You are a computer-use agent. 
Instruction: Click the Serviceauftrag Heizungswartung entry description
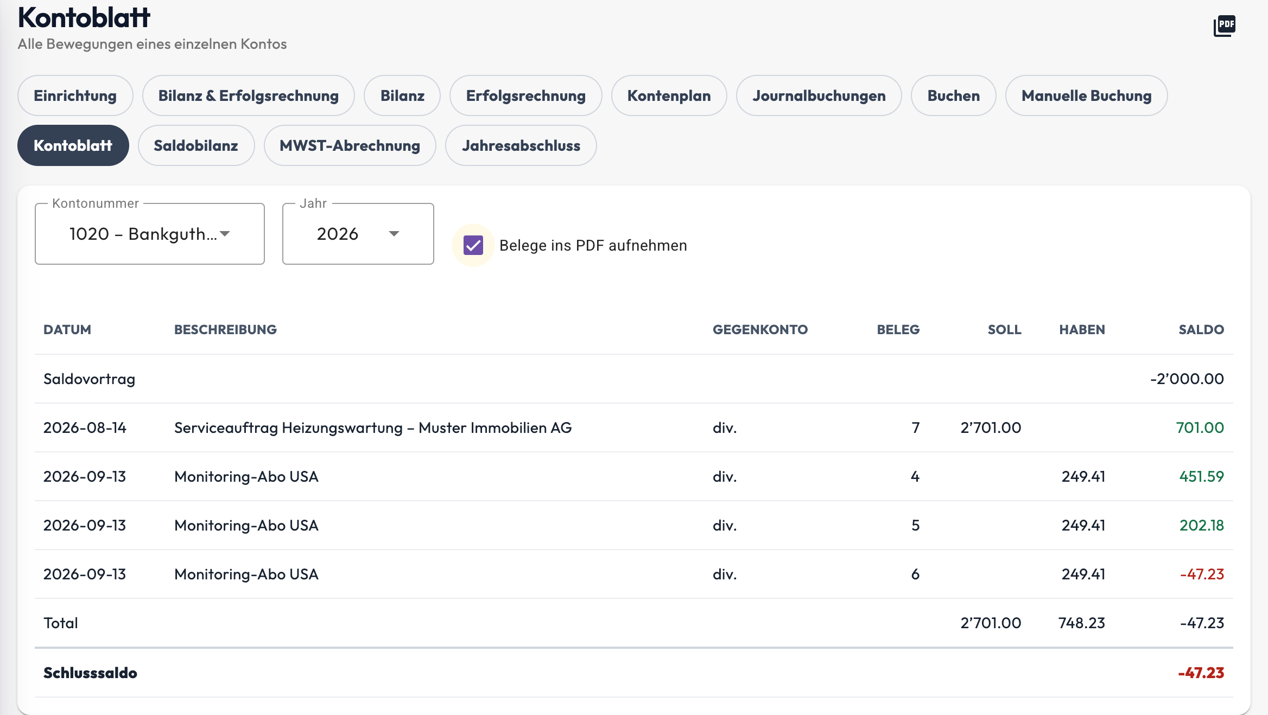click(373, 427)
